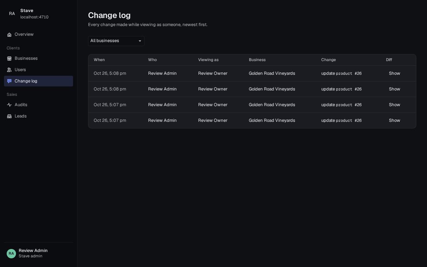This screenshot has height=267, width=427.
Task: Select the Change log menu item
Action: [x=38, y=81]
